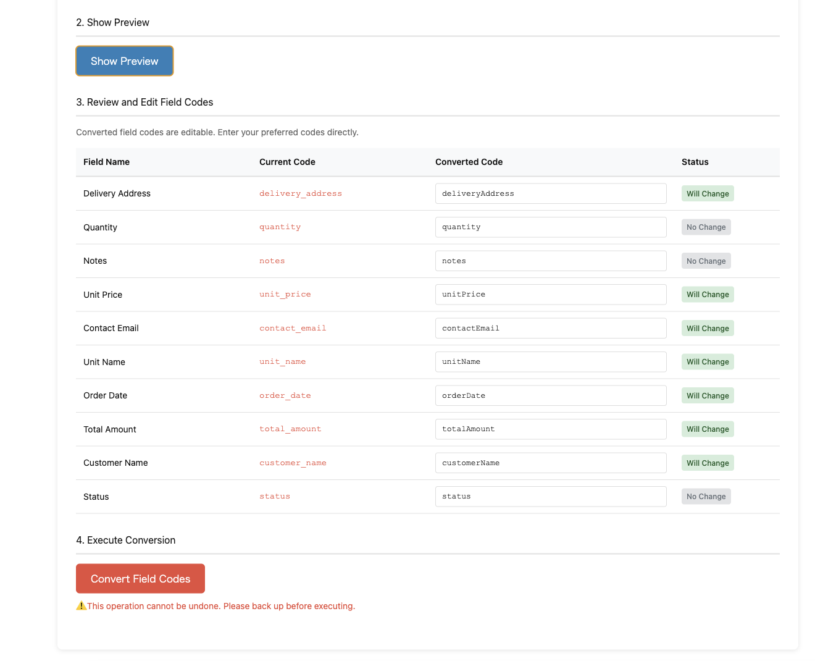Edit the unitName converted code field

551,362
